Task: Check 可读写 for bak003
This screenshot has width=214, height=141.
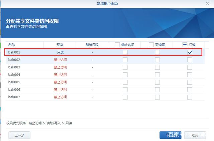Action: (157, 67)
